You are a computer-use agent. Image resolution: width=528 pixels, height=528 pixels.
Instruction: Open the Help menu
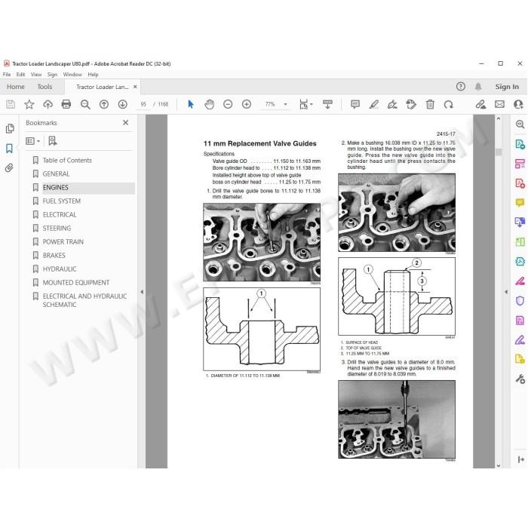point(93,75)
